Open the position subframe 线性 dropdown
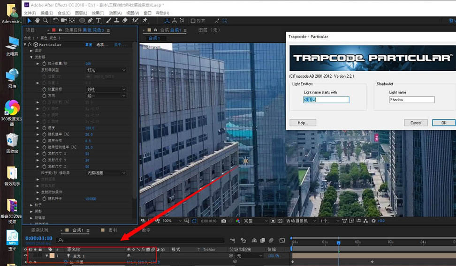 click(106, 89)
